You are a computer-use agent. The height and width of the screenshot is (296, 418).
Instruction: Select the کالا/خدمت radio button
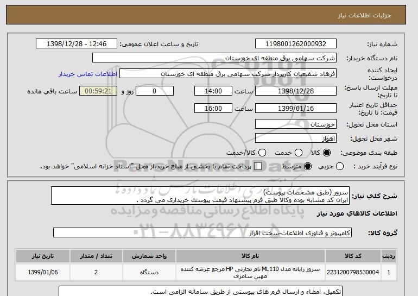pyautogui.click(x=262, y=153)
